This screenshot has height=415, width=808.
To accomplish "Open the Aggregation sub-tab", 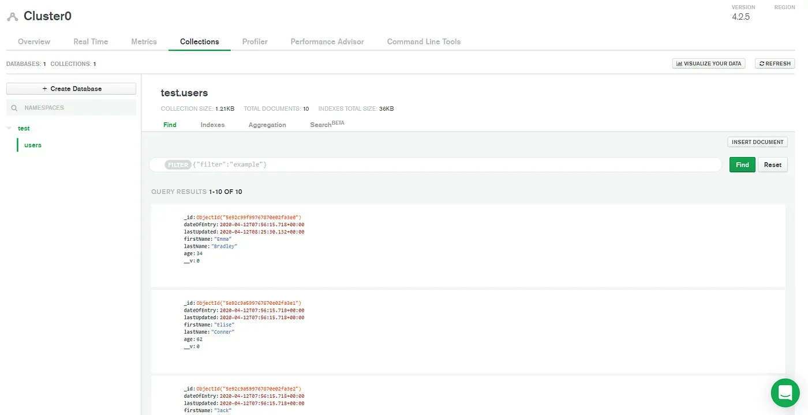I will click(x=267, y=125).
